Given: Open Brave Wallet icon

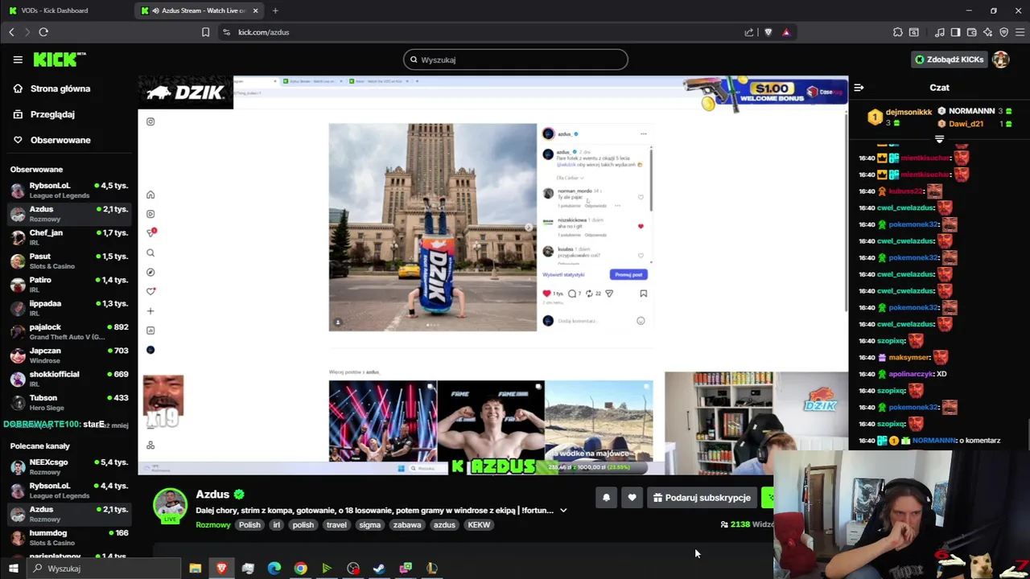Looking at the screenshot, I should coord(971,32).
